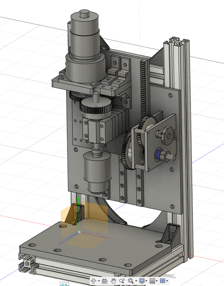Screen dimensions: 224x286
Task: Expand the Display Settings dropdown arrow
Action: coord(146,281)
